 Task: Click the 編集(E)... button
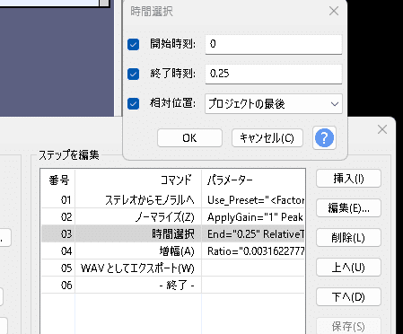click(348, 208)
